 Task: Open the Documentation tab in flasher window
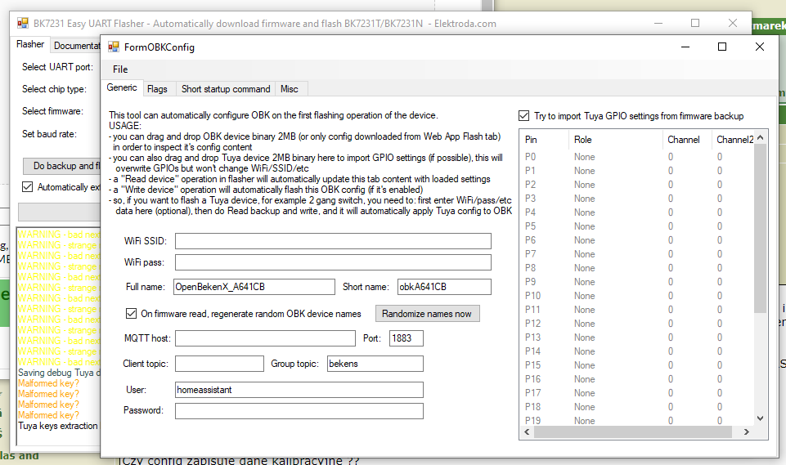pos(77,46)
